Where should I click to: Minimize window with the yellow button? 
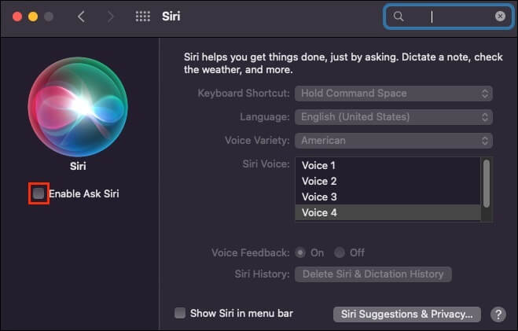[33, 17]
